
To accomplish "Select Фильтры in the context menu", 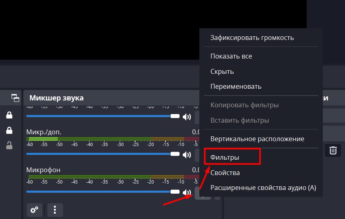I will coord(225,157).
